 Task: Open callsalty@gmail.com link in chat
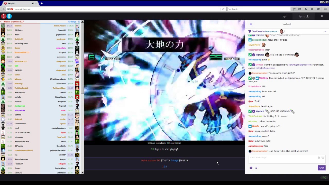tap(265, 68)
